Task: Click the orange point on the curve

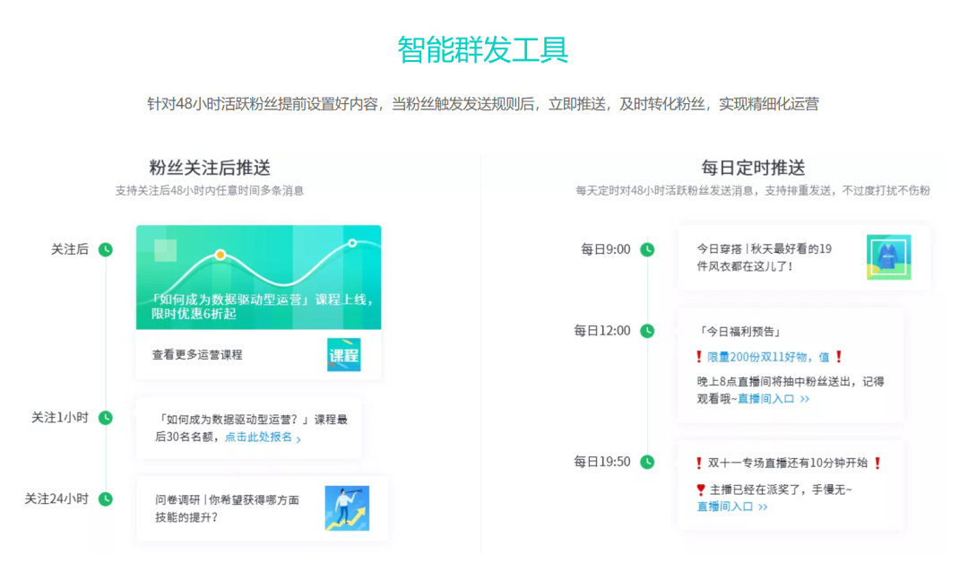Action: click(220, 255)
